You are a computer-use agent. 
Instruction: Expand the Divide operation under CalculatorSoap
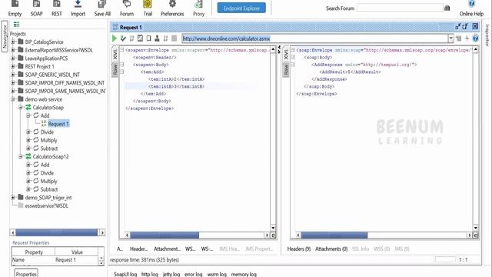click(x=28, y=132)
